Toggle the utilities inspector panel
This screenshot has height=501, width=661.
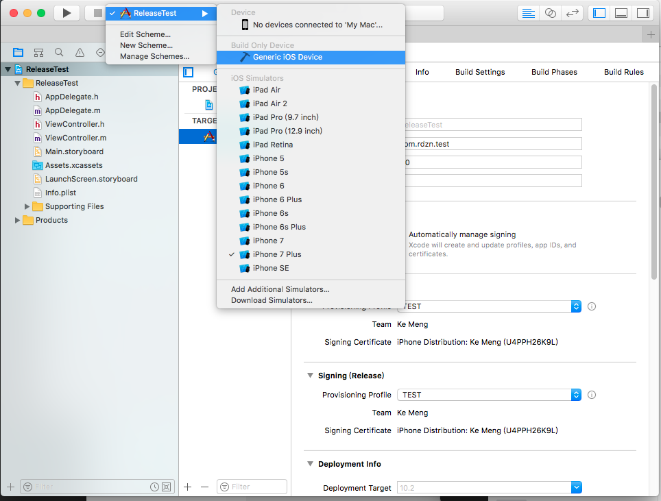[x=643, y=13]
